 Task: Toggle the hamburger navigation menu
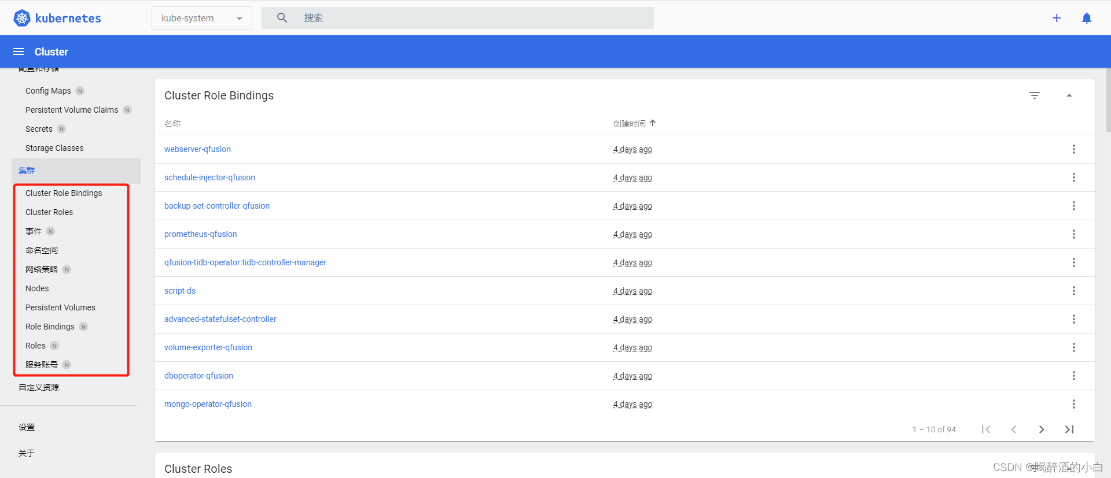click(x=19, y=51)
